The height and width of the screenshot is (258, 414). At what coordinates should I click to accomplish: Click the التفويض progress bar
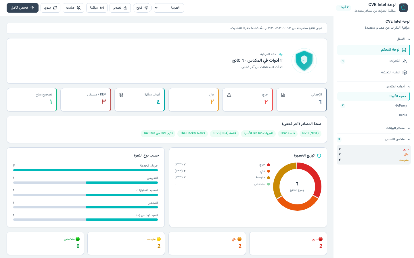coord(85,183)
